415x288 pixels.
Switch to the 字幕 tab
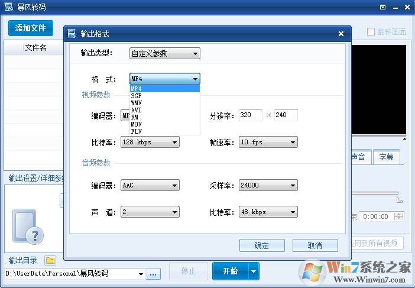coord(386,157)
